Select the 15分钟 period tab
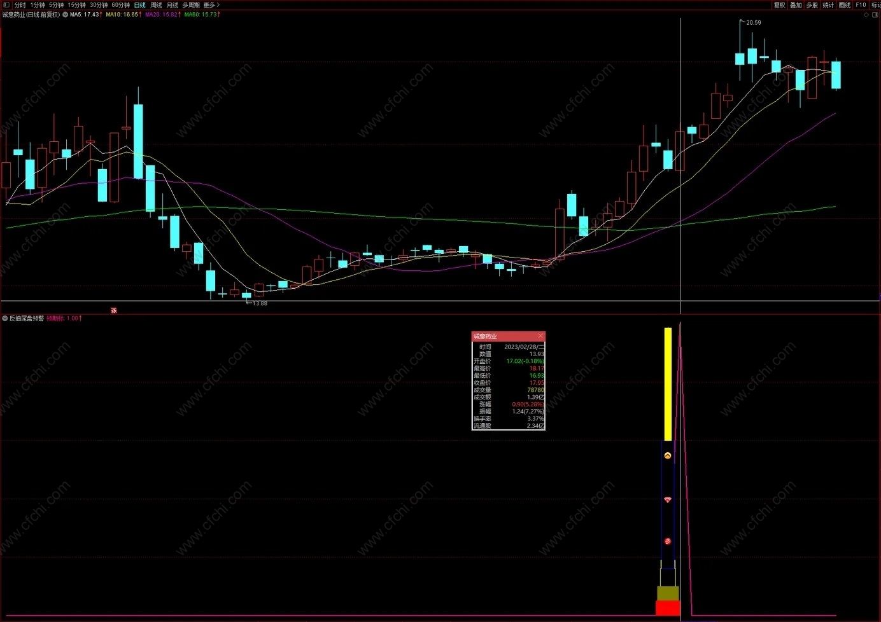This screenshot has width=881, height=622. click(x=76, y=4)
